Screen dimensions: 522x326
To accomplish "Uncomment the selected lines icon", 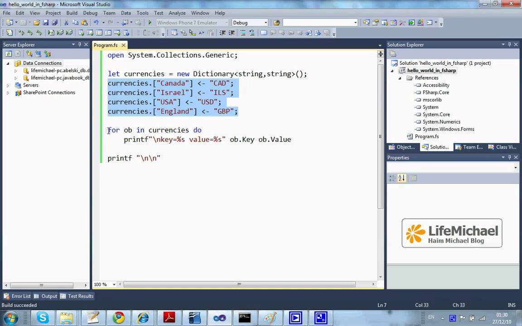I will tap(252, 33).
